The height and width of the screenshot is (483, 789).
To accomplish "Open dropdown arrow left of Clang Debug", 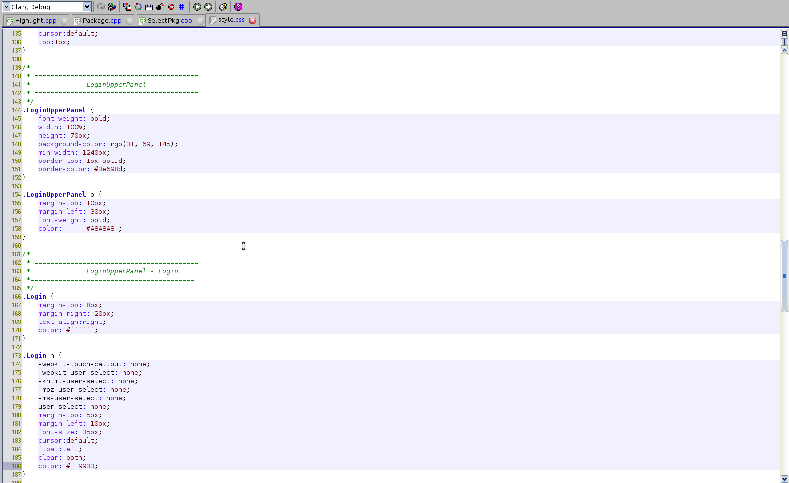I will coord(6,7).
